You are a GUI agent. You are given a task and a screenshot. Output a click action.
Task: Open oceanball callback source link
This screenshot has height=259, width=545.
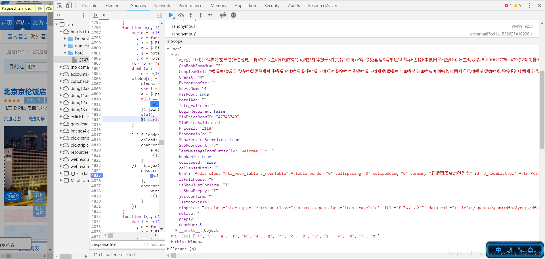point(501,34)
